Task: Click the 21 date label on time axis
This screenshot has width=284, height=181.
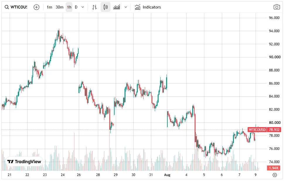Action: tap(9, 175)
